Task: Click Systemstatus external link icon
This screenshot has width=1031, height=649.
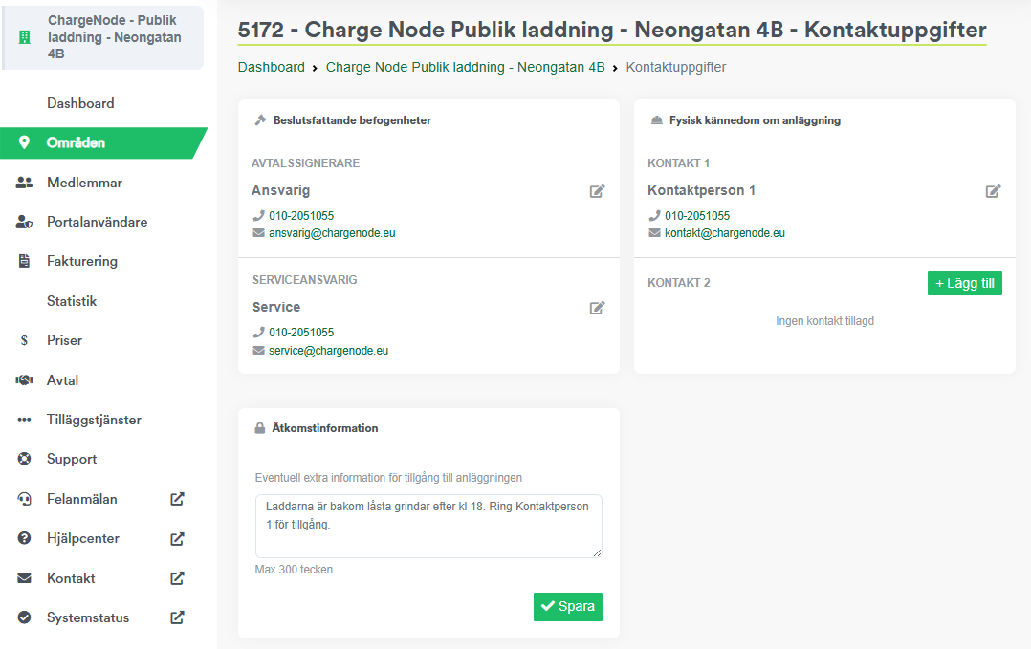Action: pos(177,617)
